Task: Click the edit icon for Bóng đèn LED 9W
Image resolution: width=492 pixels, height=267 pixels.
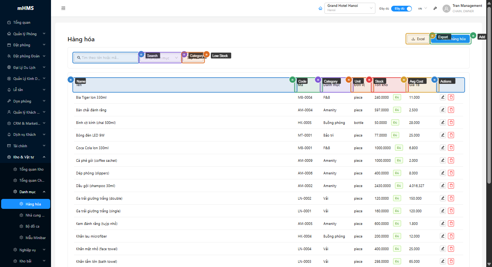Action: pos(443,135)
